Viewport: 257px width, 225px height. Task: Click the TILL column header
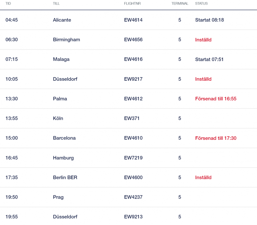[56, 4]
